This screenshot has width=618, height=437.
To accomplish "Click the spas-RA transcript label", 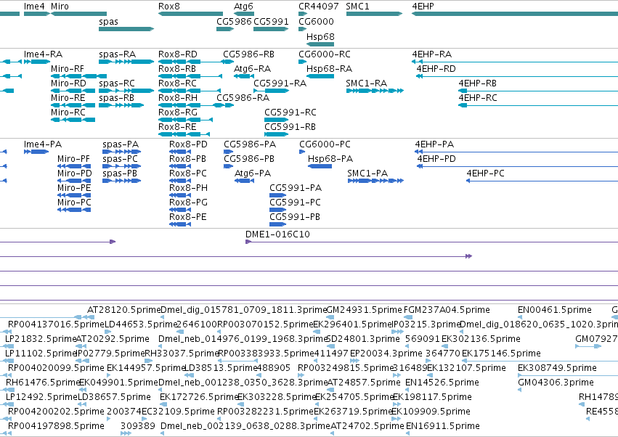I will (118, 54).
